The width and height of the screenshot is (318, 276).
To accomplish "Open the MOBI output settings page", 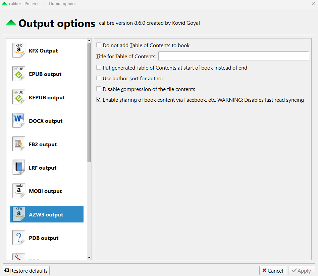I will (45, 191).
